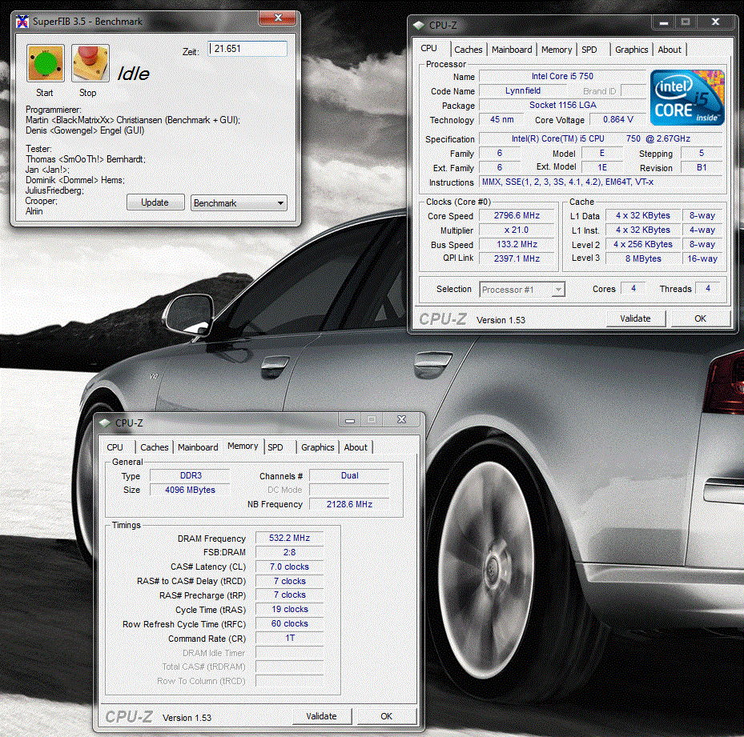
Task: Click the '1T' Command Rate value
Action: coord(289,638)
